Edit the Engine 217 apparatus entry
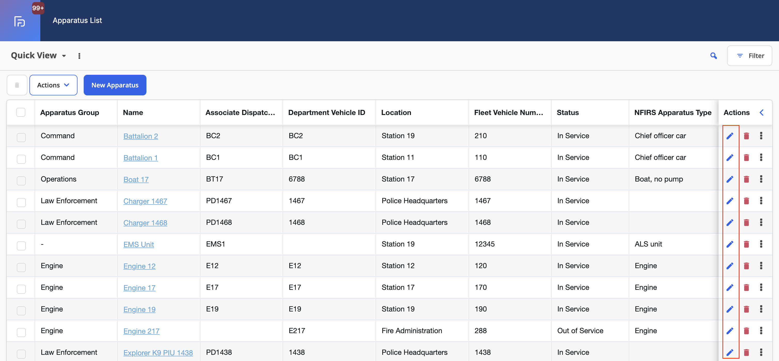The height and width of the screenshot is (361, 779). pyautogui.click(x=730, y=331)
